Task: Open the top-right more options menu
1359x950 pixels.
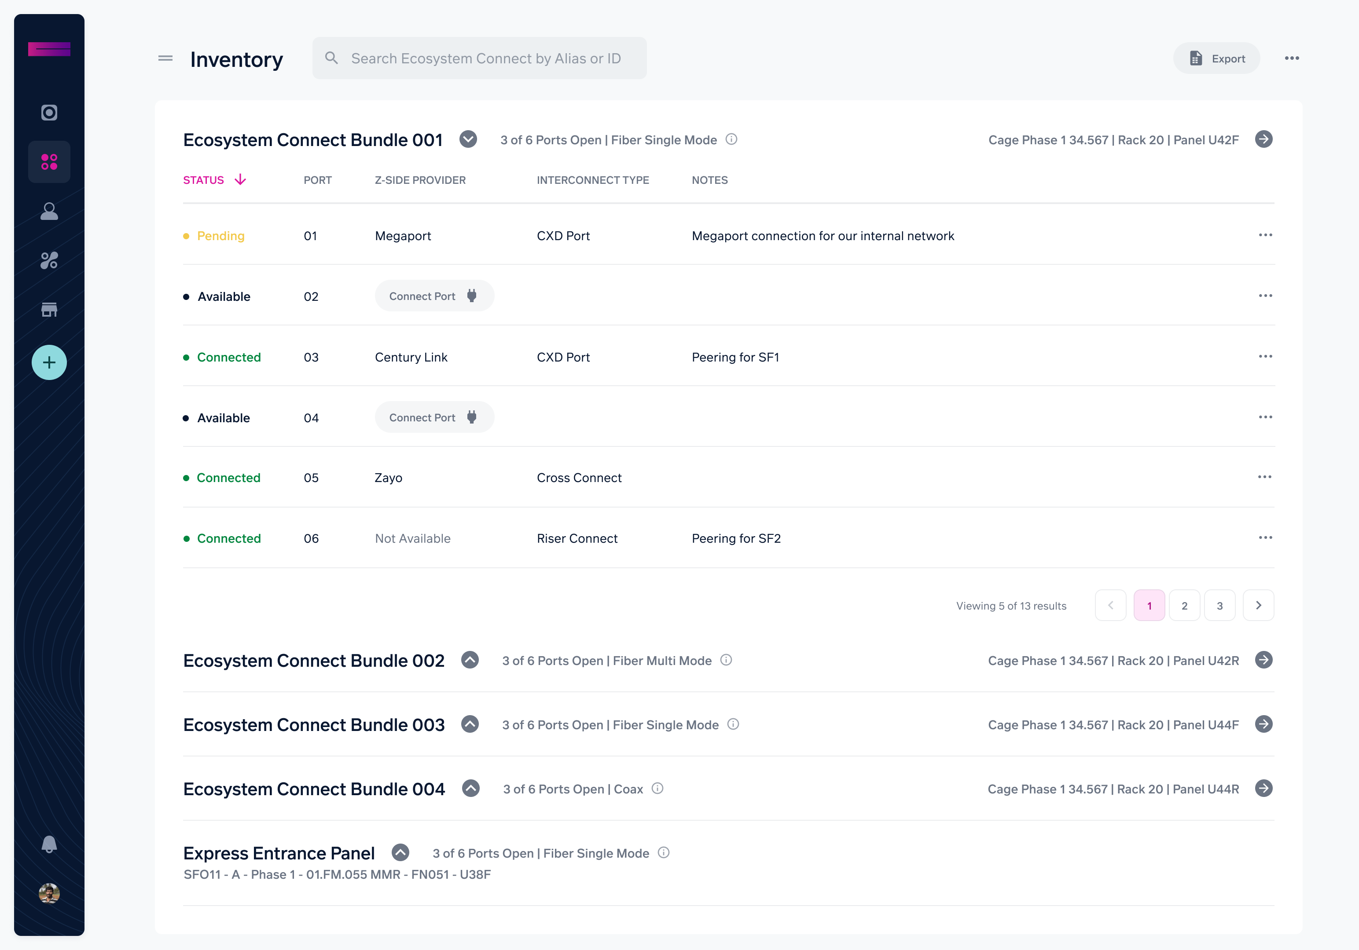Action: pyautogui.click(x=1292, y=58)
